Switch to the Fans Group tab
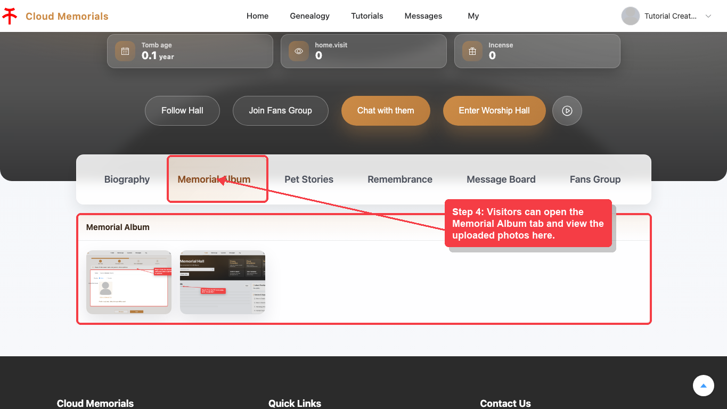 595,179
